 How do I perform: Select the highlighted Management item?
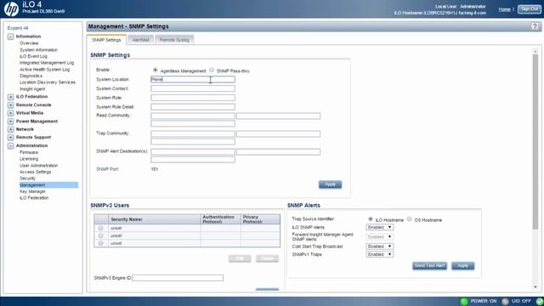tap(48, 185)
